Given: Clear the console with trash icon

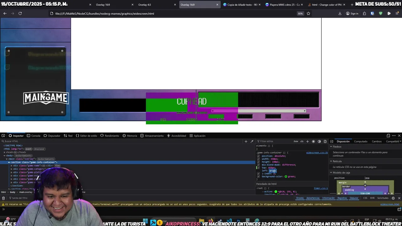Looking at the screenshot, I should point(3,198).
